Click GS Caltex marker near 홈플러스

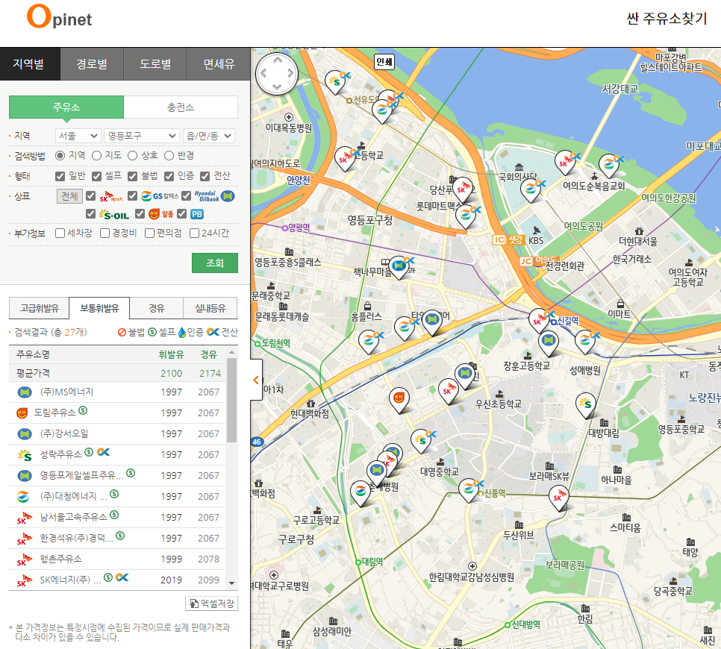[x=369, y=342]
